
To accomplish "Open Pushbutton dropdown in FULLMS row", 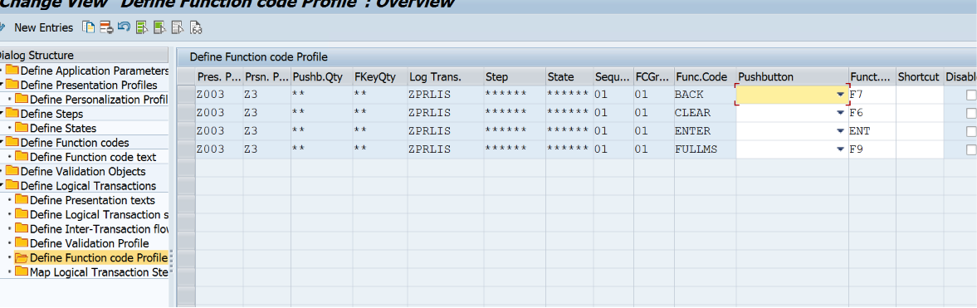I will (x=841, y=149).
